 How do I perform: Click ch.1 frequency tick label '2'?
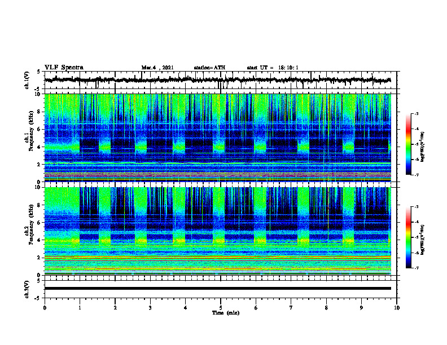[40, 165]
